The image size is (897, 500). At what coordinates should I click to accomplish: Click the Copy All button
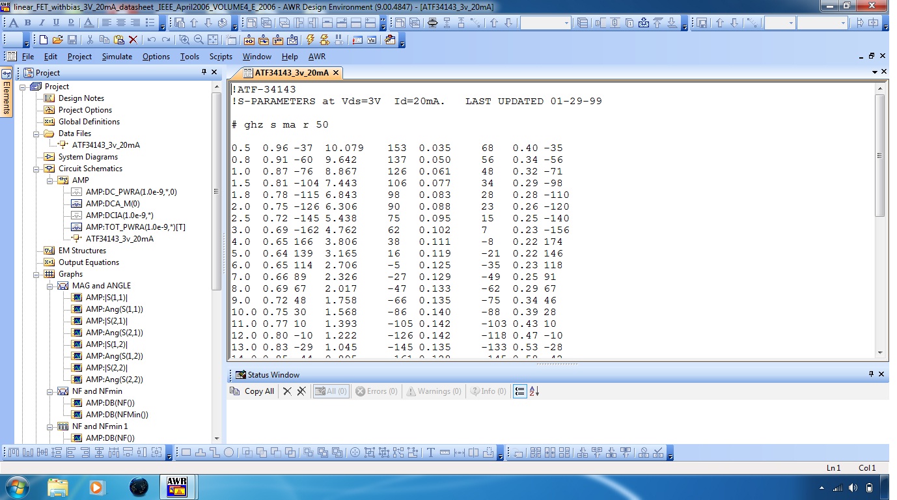[253, 391]
